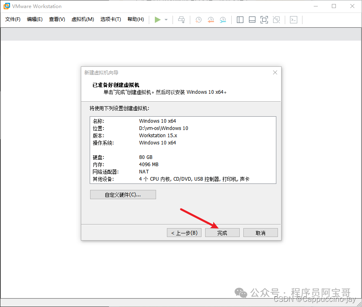Select the 版本 value Workstation 15.x
362x307 pixels.
[158, 135]
